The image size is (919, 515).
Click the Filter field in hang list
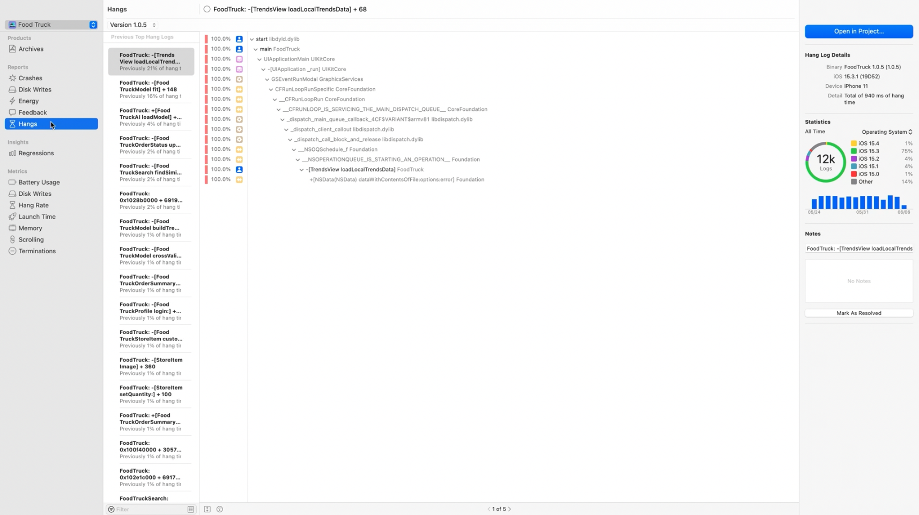150,510
